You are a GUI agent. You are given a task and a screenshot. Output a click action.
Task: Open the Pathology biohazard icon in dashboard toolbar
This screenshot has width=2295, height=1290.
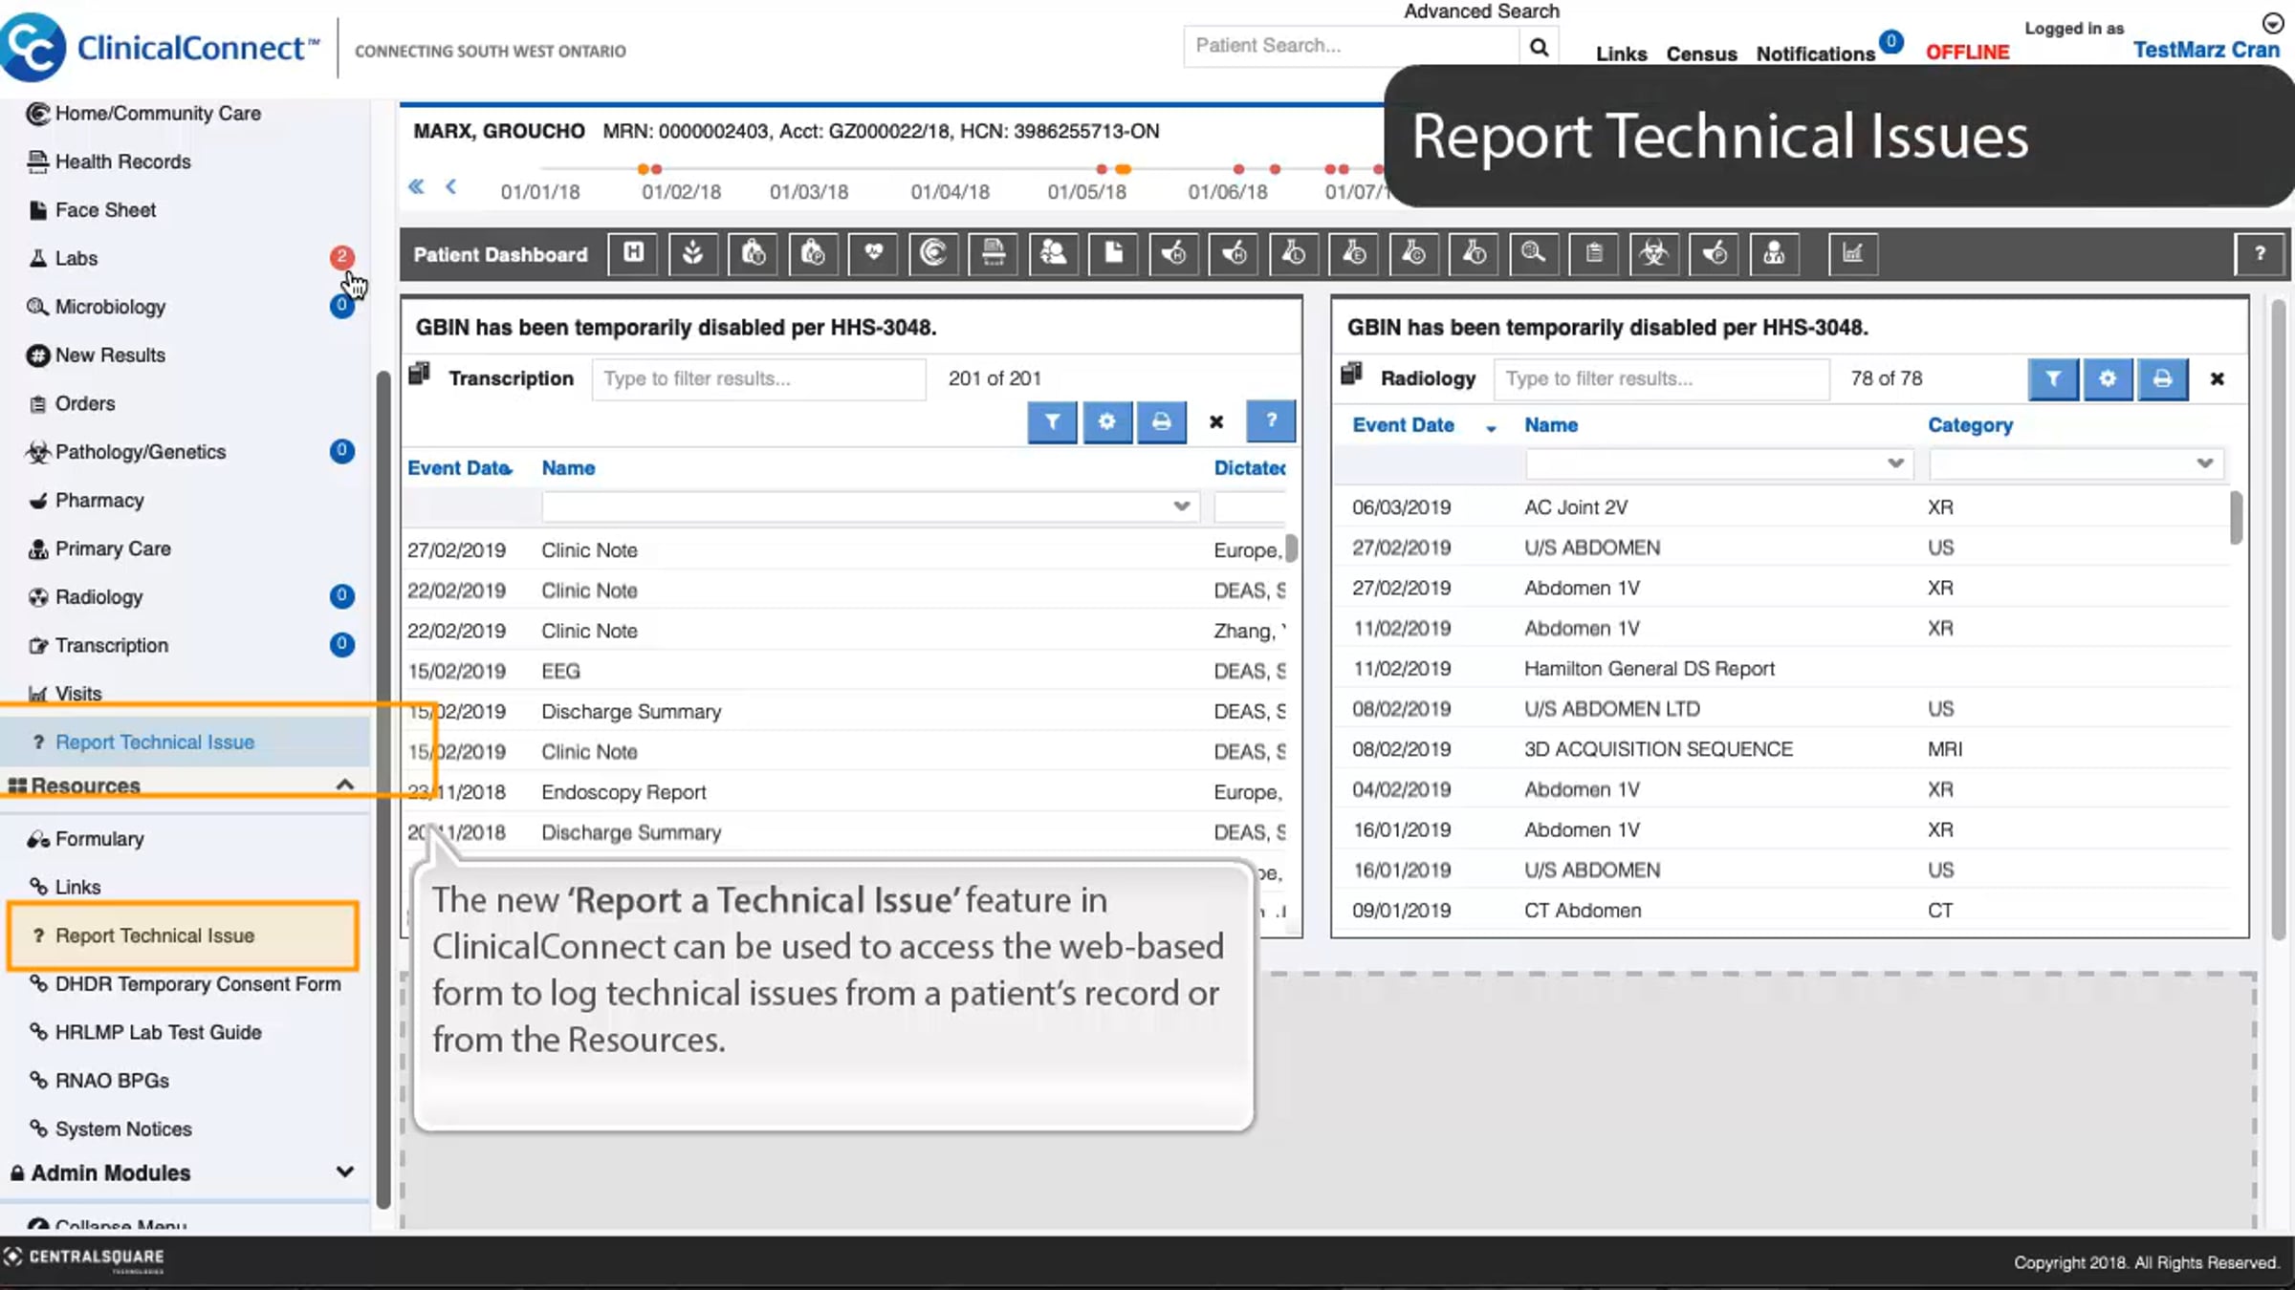(x=1654, y=253)
